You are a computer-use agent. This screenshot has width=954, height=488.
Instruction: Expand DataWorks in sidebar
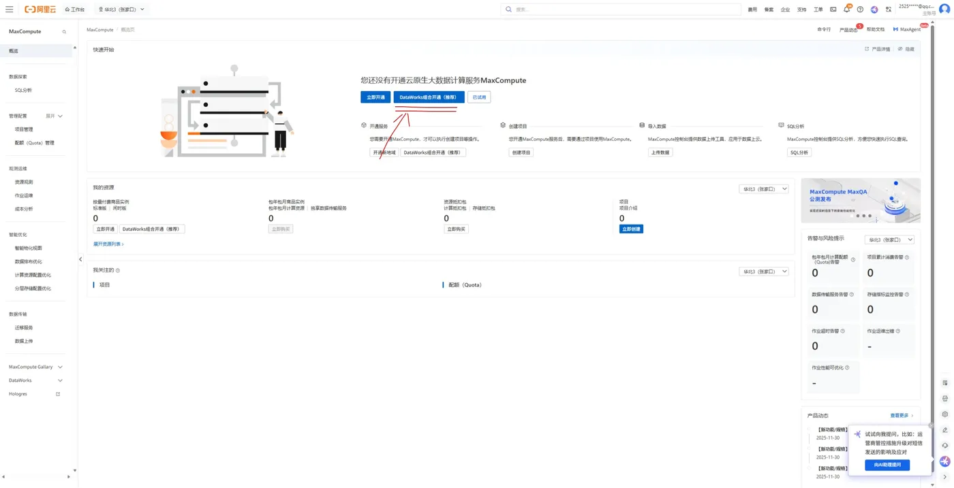click(x=35, y=380)
